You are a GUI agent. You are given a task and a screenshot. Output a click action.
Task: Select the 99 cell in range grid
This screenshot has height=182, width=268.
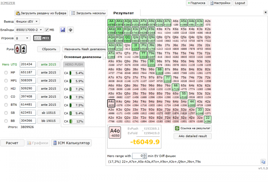pyautogui.click(x=152, y=63)
